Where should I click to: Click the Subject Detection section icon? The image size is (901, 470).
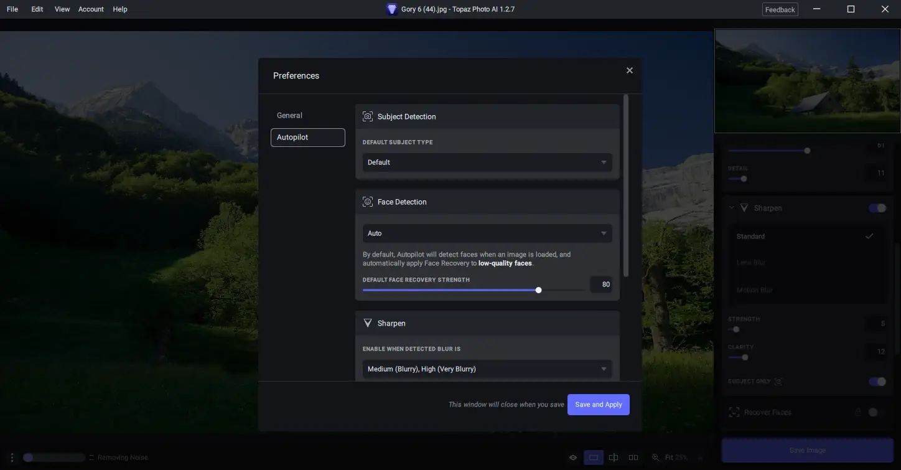tap(368, 116)
